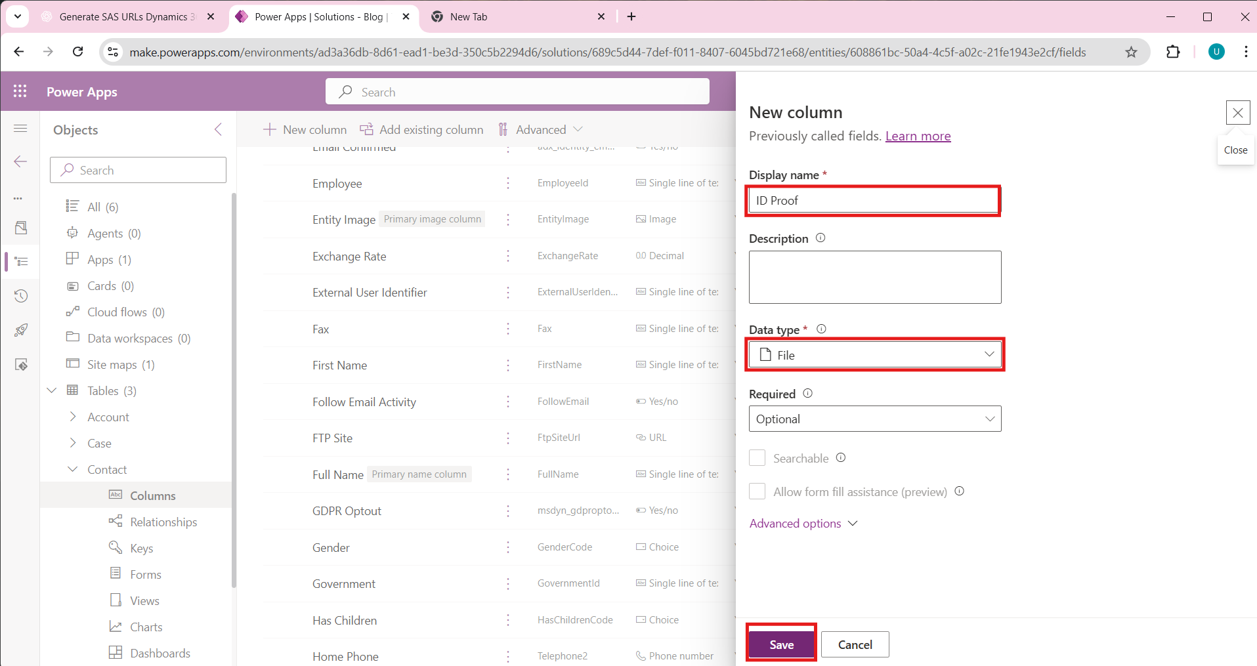Open the Required Optional dropdown

coord(875,419)
